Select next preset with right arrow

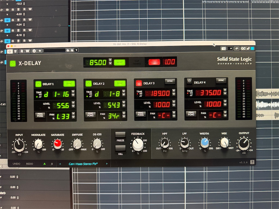pos(107,164)
